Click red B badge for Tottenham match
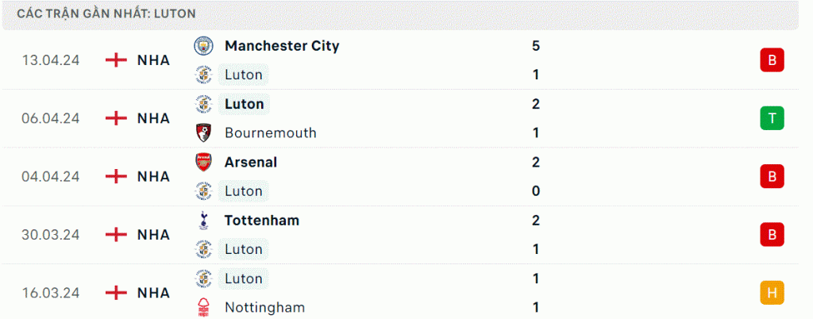Image resolution: width=813 pixels, height=319 pixels. click(x=772, y=235)
